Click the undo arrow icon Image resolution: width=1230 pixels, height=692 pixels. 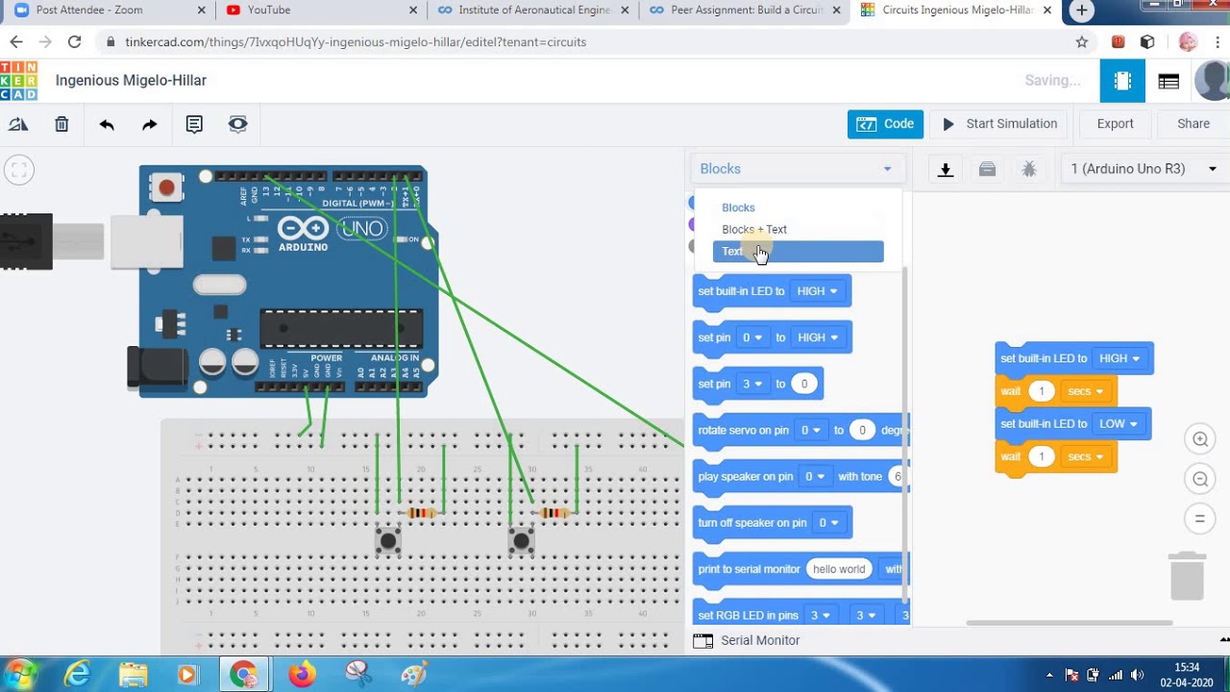(107, 124)
